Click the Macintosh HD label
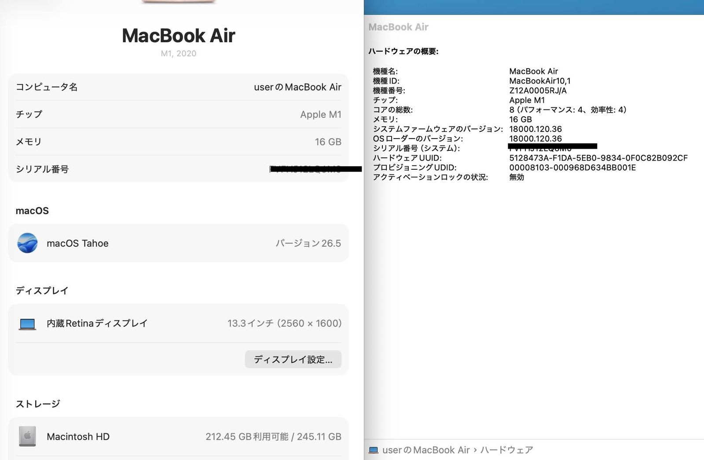Viewport: 704px width, 460px height. tap(78, 437)
